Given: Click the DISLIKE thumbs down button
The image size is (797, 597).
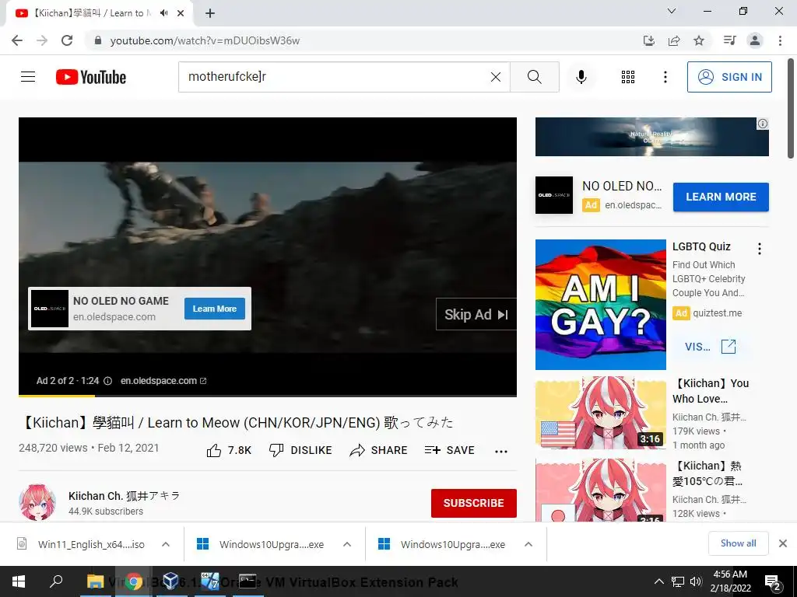Looking at the screenshot, I should (x=300, y=450).
